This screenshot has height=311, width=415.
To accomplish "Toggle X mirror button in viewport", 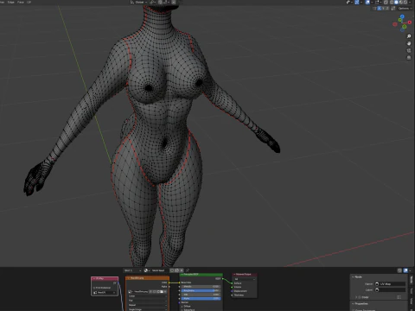I will 380,9.
